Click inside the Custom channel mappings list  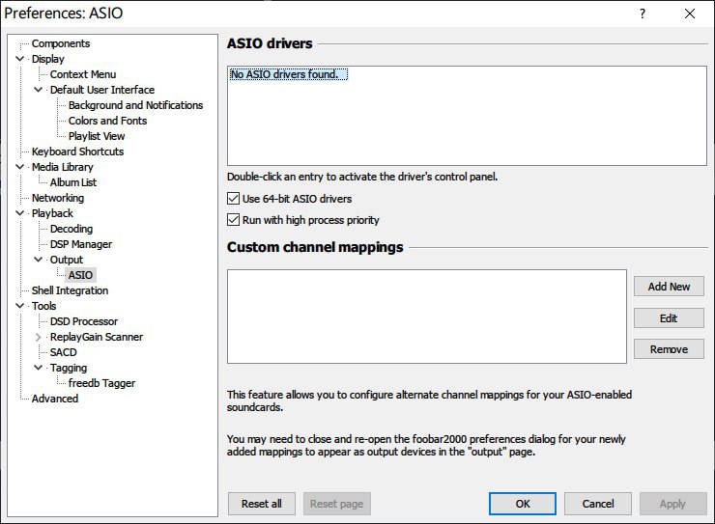pyautogui.click(x=426, y=316)
